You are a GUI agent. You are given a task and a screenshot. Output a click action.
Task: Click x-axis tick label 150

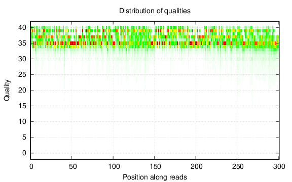pos(155,167)
